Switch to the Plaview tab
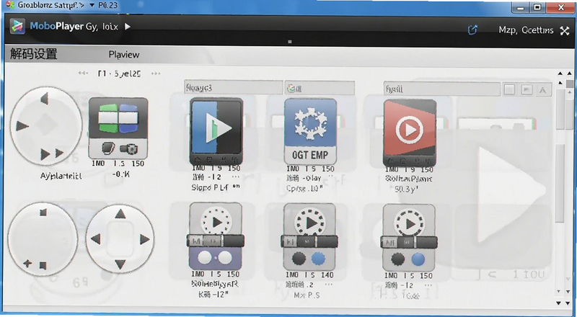This screenshot has width=577, height=317. 124,55
